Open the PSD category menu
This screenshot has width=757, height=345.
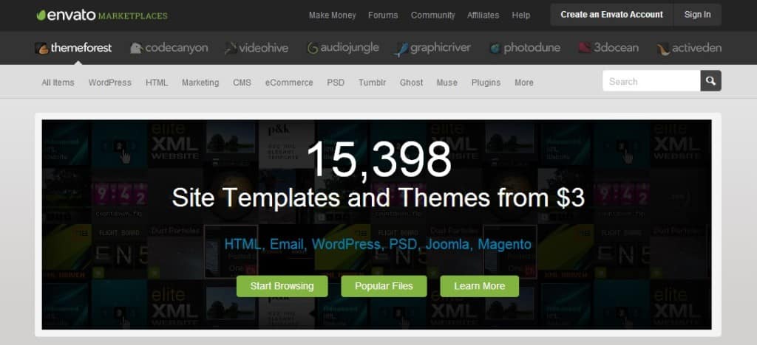[336, 83]
